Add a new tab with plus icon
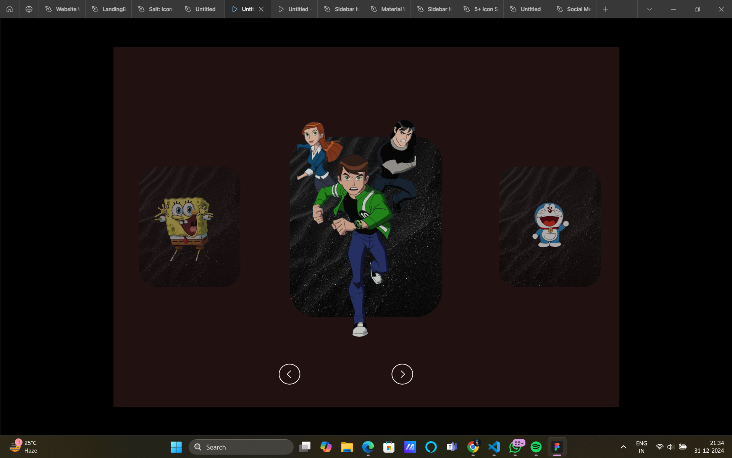The image size is (732, 458). point(606,9)
